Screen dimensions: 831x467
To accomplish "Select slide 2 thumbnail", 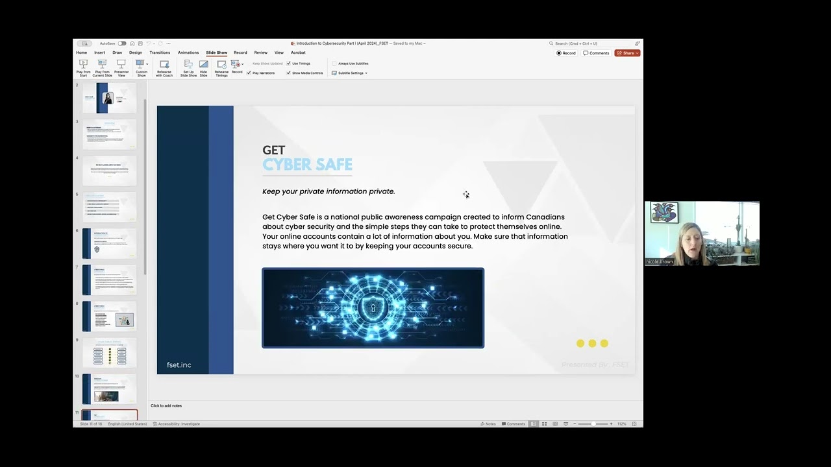I will [x=109, y=98].
